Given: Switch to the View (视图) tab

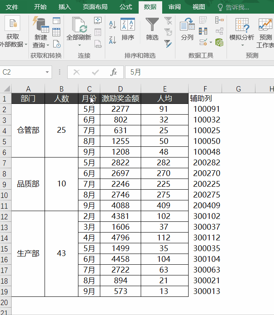Looking at the screenshot, I should tap(198, 7).
